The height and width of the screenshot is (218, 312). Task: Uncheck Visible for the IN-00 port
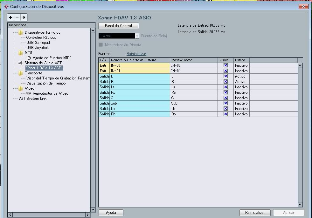click(x=225, y=65)
